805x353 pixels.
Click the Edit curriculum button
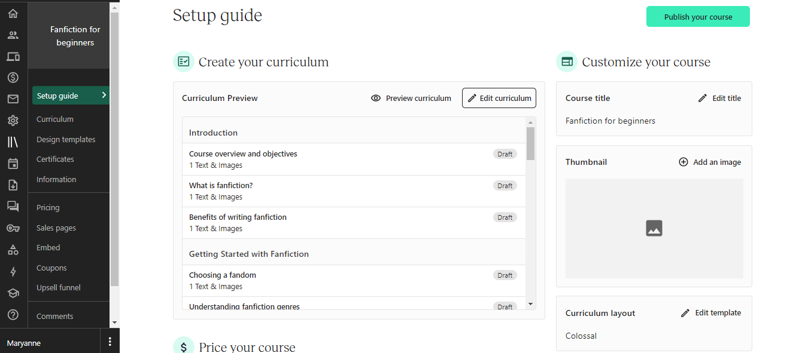(x=499, y=98)
